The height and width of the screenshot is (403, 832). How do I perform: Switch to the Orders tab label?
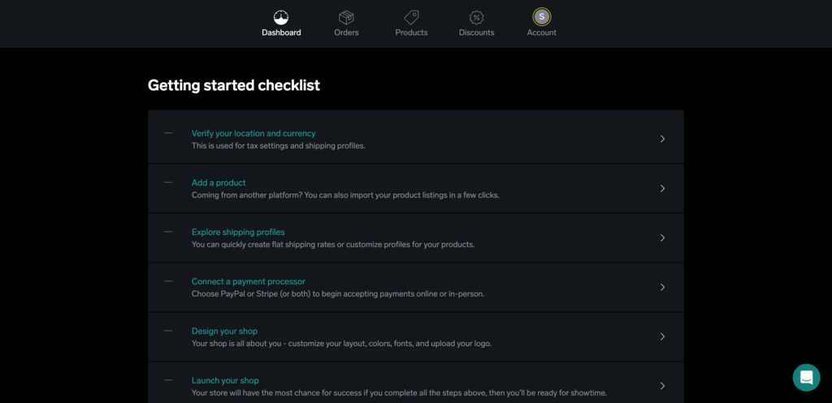pyautogui.click(x=346, y=32)
